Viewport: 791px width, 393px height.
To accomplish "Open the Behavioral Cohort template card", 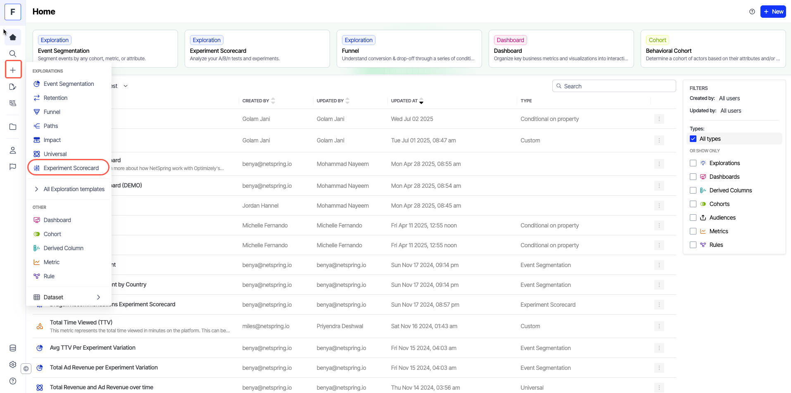I will (x=713, y=49).
